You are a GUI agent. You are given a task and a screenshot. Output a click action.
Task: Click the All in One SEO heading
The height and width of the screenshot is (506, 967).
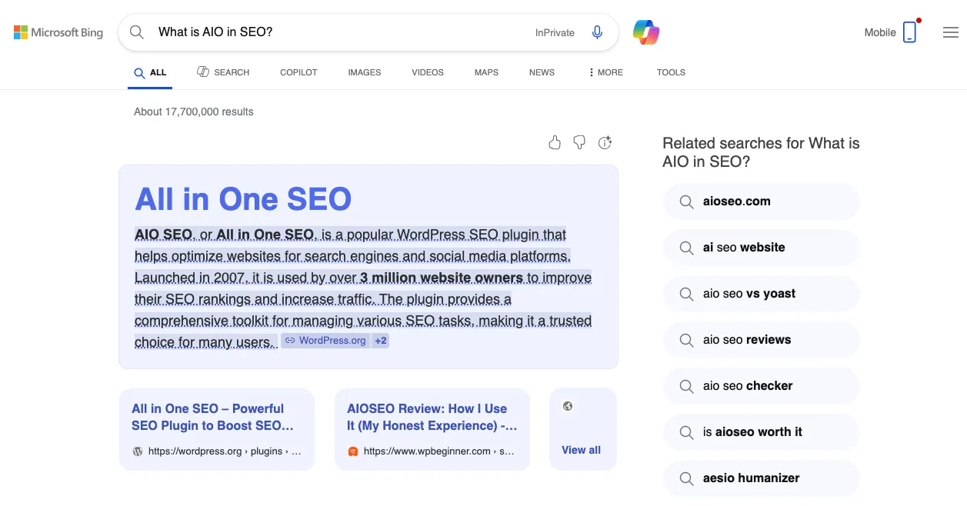[x=243, y=199]
